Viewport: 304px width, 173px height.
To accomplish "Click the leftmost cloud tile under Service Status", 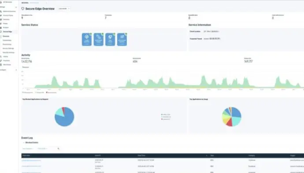I will pos(87,40).
